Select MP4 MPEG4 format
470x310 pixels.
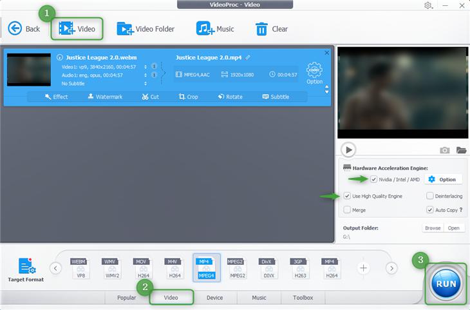[207, 268]
